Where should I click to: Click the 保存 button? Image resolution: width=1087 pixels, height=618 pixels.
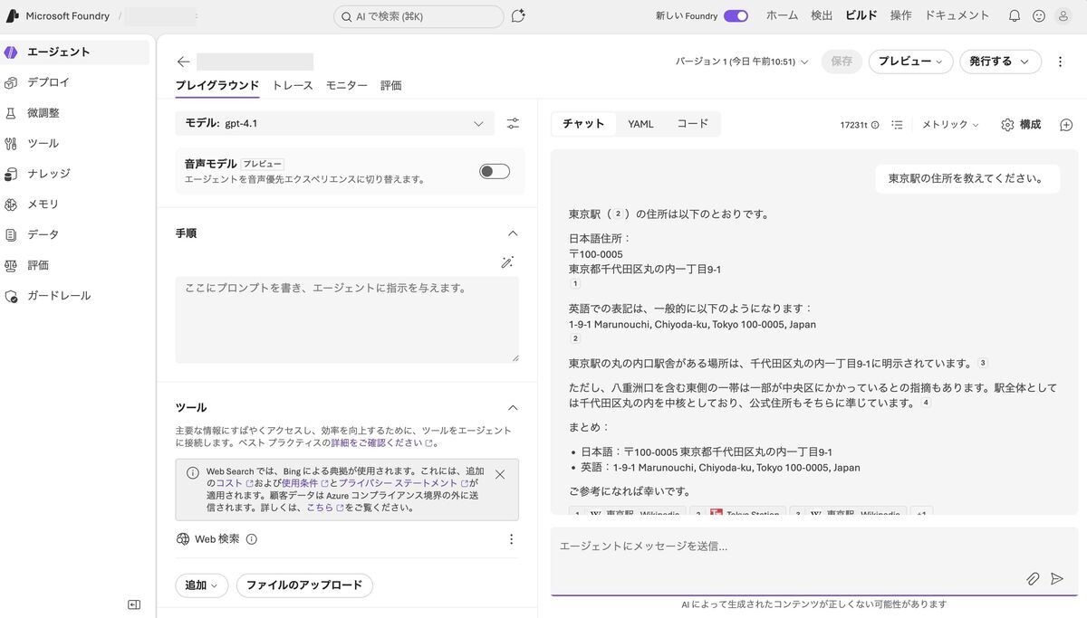point(842,62)
